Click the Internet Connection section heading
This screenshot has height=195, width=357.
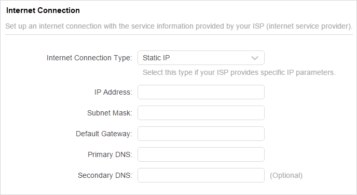[x=43, y=10]
